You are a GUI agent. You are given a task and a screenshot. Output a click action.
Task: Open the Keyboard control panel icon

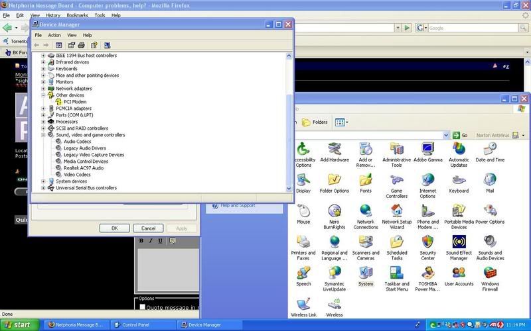[459, 183]
